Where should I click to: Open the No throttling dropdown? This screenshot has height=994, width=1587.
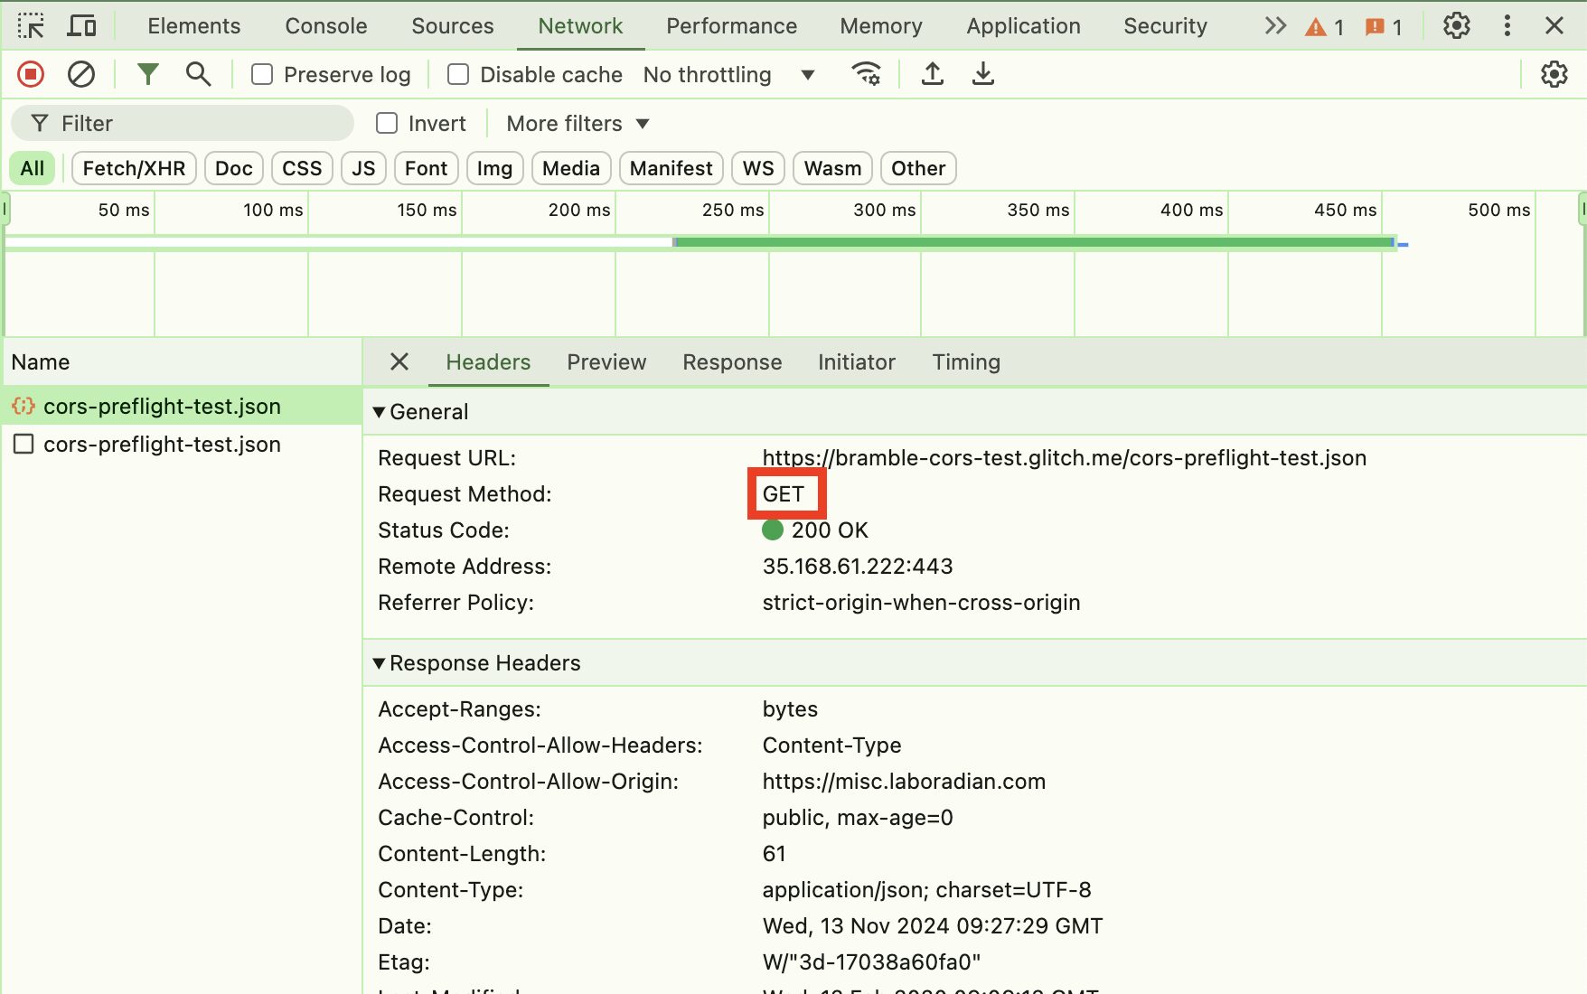click(x=728, y=74)
